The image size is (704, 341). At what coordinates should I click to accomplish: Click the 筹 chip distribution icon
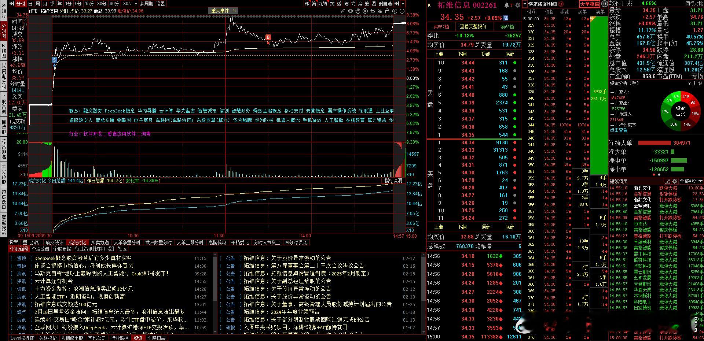point(346,4)
